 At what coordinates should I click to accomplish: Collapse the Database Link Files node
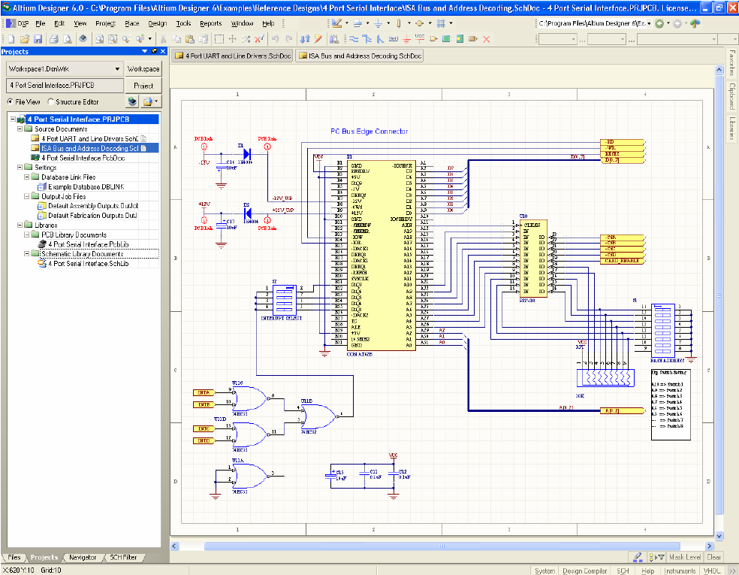click(x=27, y=177)
